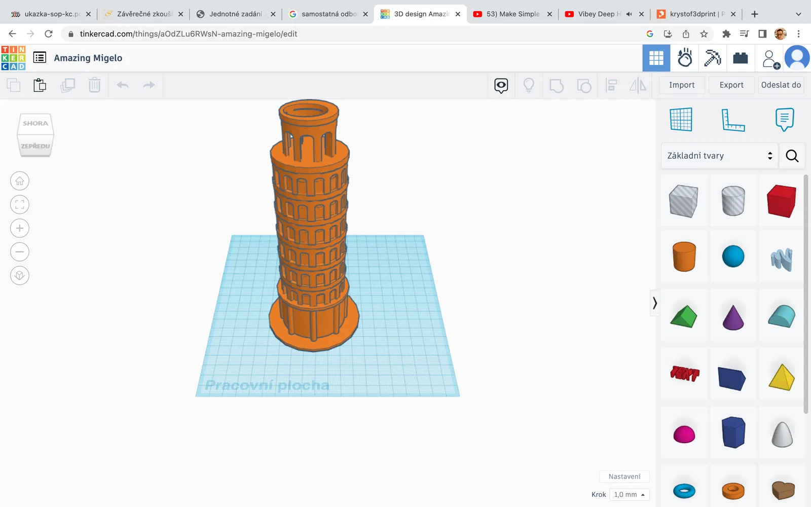This screenshot has width=811, height=507.
Task: Click the Home view icon
Action: click(x=20, y=181)
